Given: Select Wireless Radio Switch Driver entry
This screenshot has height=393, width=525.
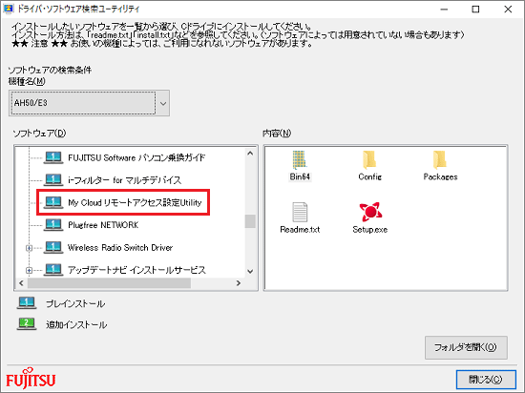Looking at the screenshot, I should (x=120, y=247).
